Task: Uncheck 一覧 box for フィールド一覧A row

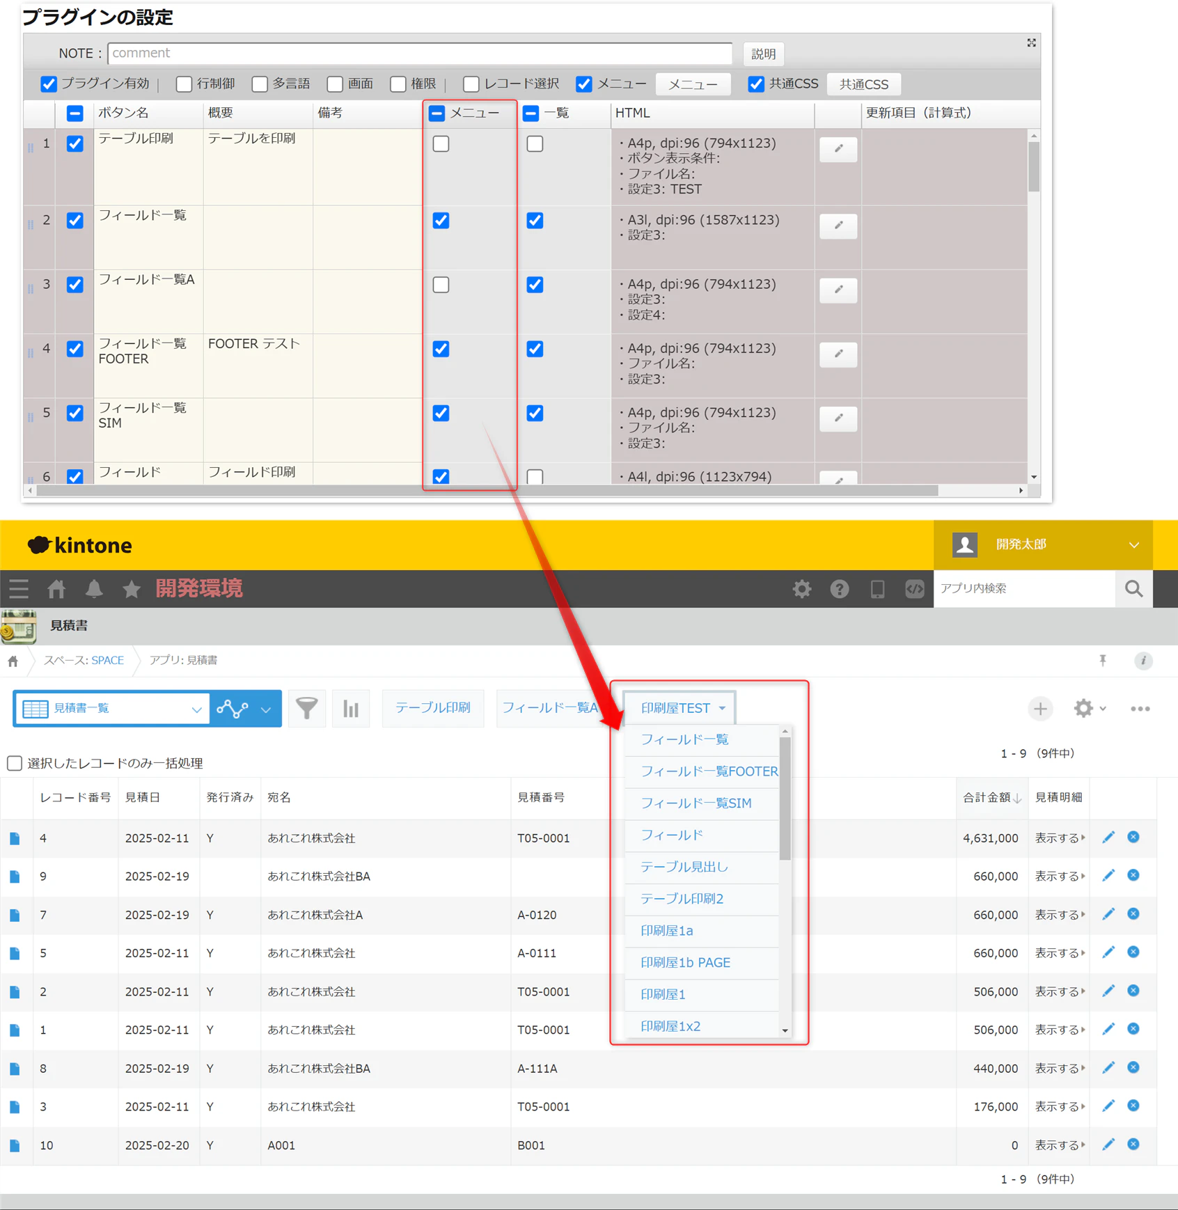Action: click(535, 285)
